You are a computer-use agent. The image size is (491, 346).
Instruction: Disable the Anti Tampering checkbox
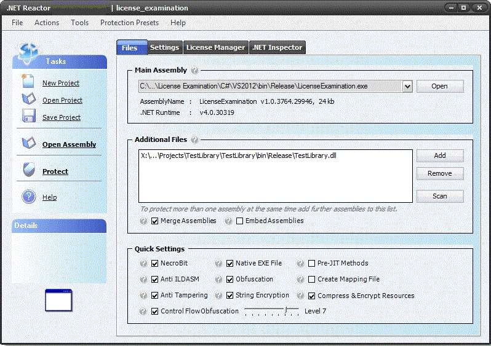coord(154,296)
